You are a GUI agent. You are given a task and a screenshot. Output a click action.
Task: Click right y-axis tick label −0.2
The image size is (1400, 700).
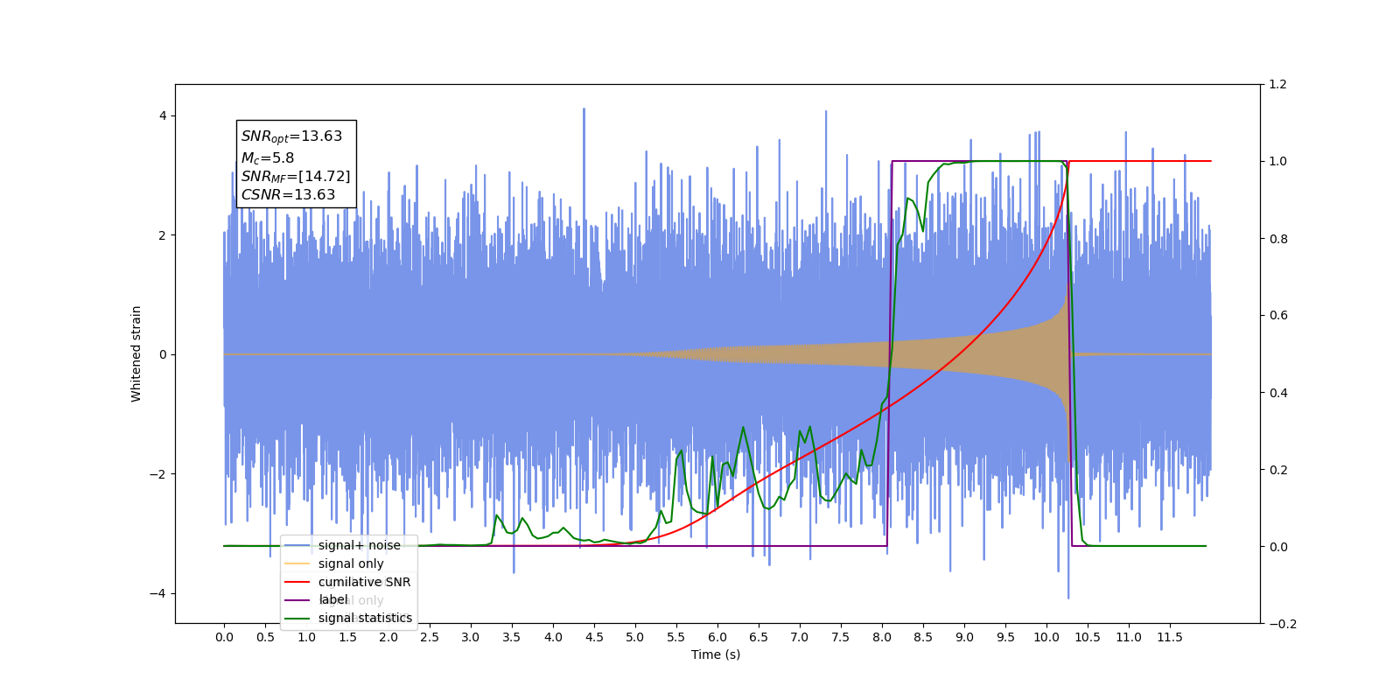click(1282, 624)
